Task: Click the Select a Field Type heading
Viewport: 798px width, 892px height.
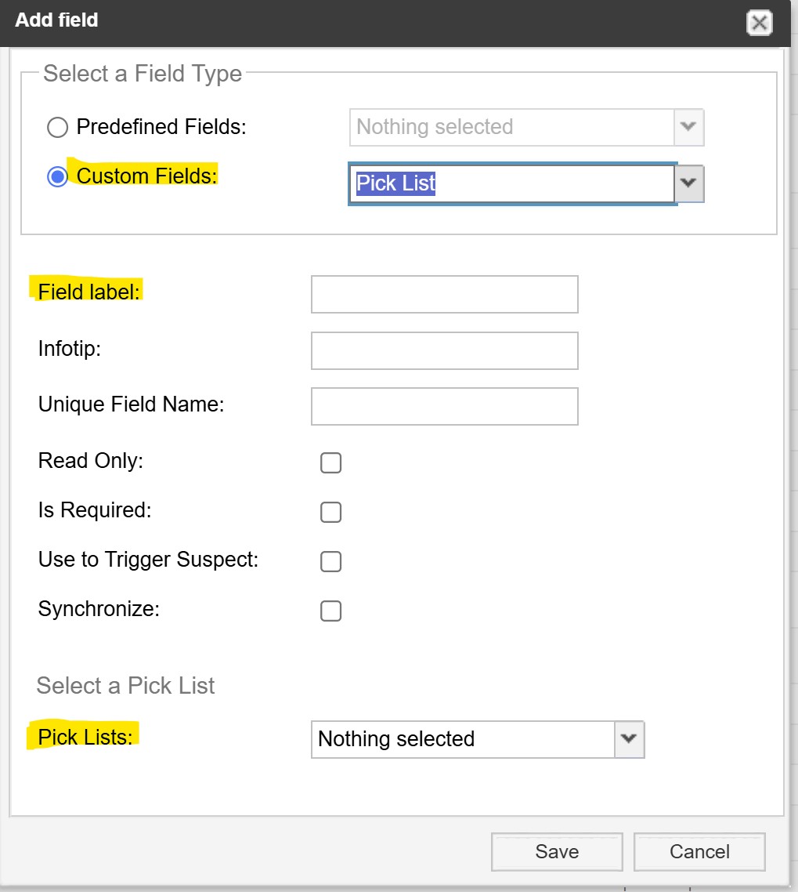Action: 143,74
